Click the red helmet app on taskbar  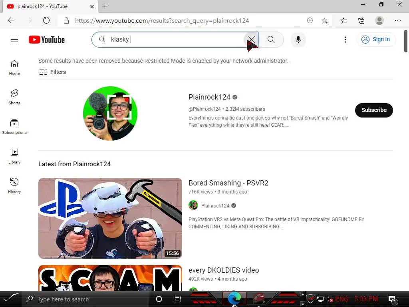pyautogui.click(x=258, y=299)
